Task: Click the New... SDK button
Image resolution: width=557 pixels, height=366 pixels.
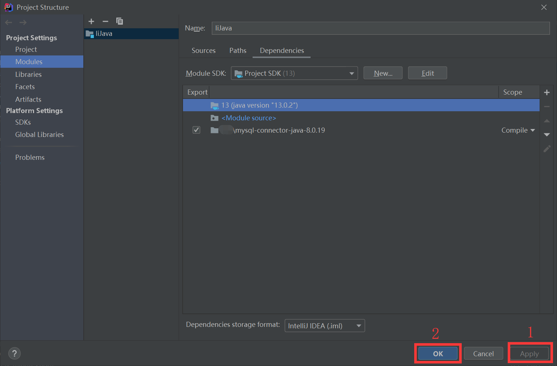Action: click(x=383, y=73)
